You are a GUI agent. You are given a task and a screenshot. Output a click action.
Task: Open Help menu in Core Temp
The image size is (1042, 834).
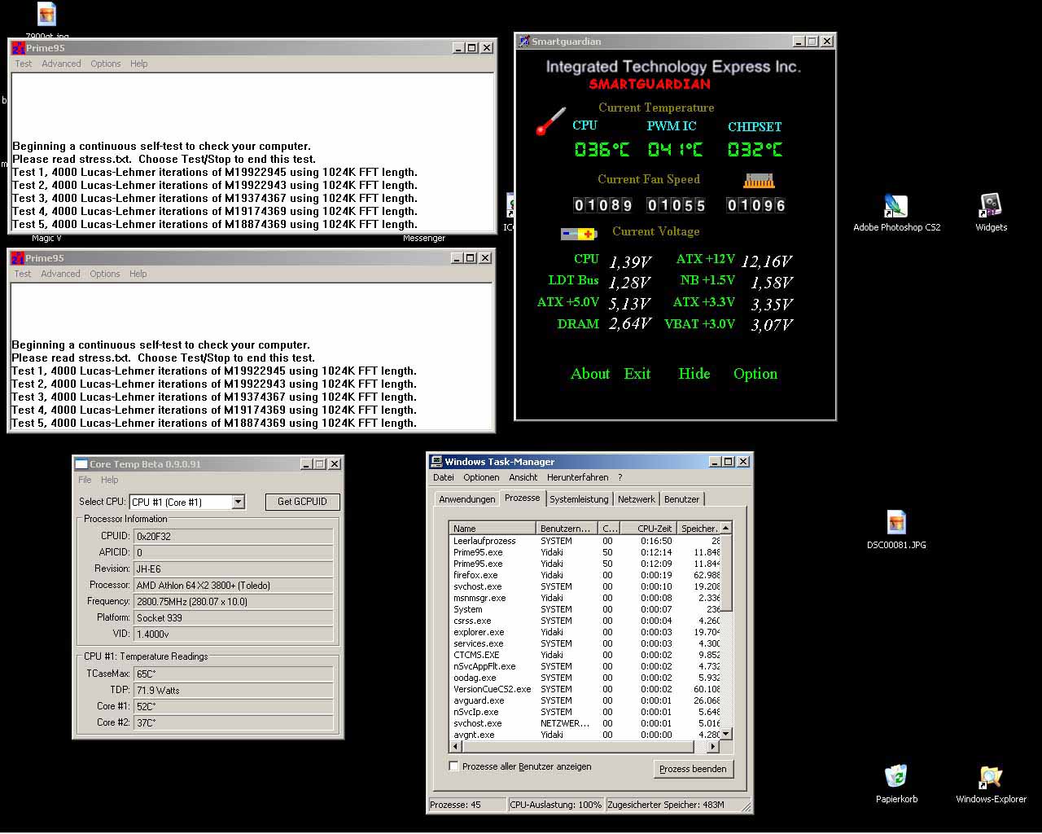point(110,480)
